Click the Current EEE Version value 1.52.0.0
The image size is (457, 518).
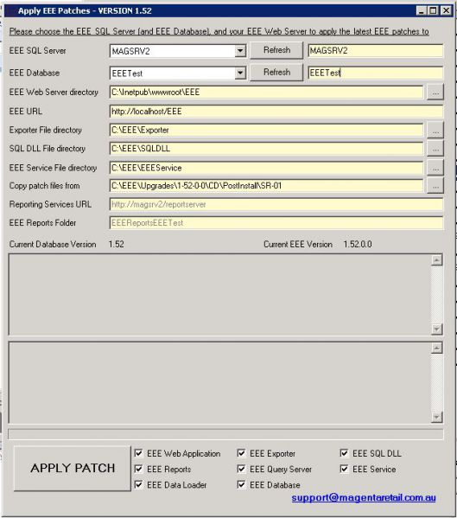click(358, 245)
